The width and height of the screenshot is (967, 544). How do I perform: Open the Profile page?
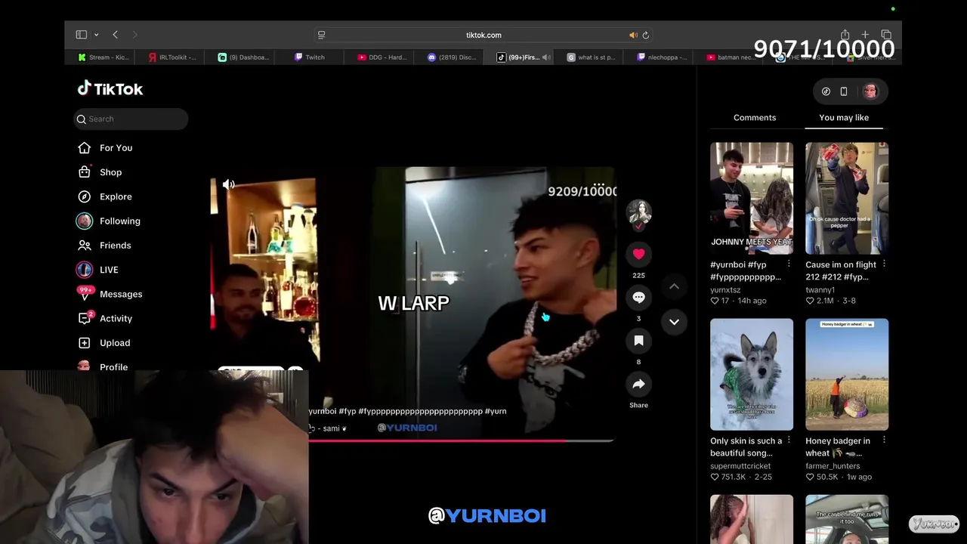(113, 367)
